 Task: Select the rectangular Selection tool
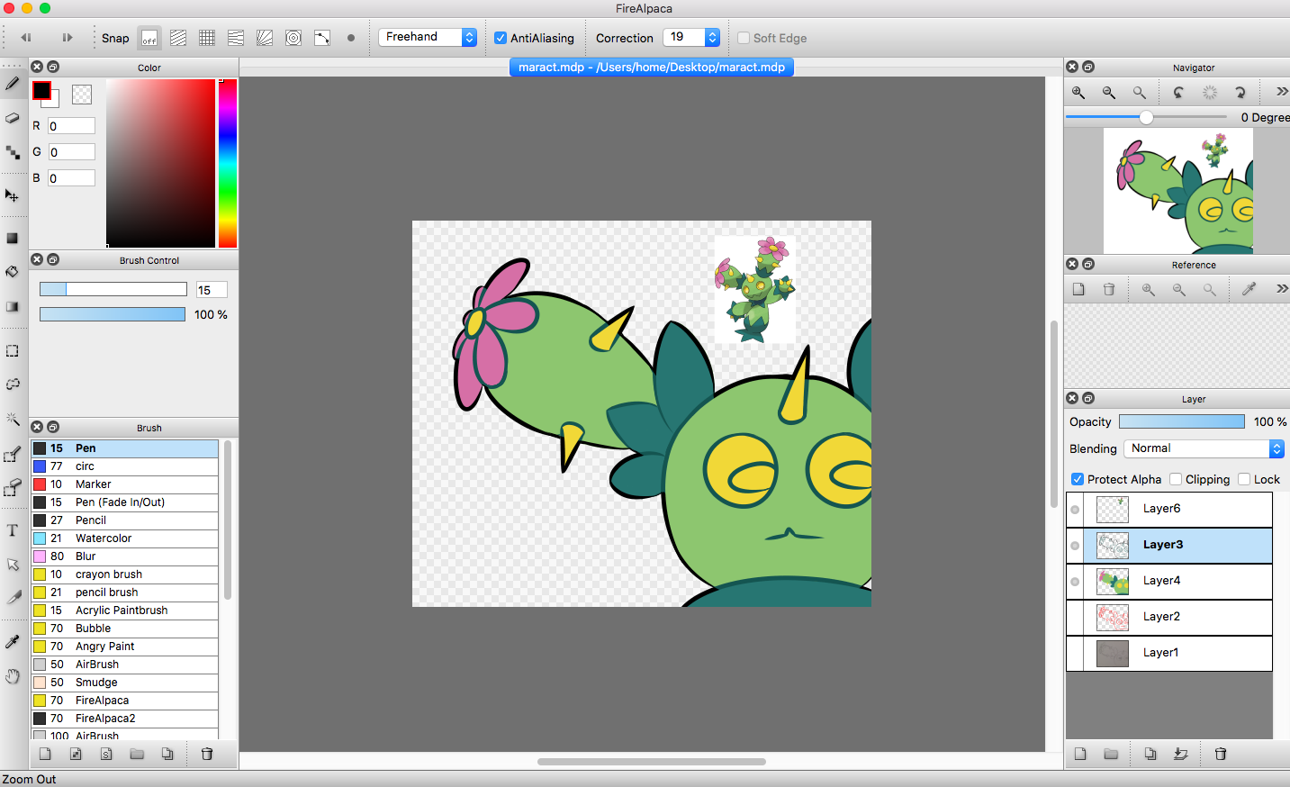pyautogui.click(x=13, y=351)
